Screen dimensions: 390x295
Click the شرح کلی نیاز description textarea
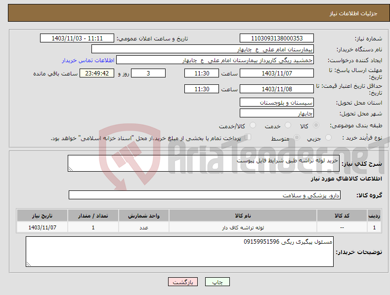[x=204, y=163]
